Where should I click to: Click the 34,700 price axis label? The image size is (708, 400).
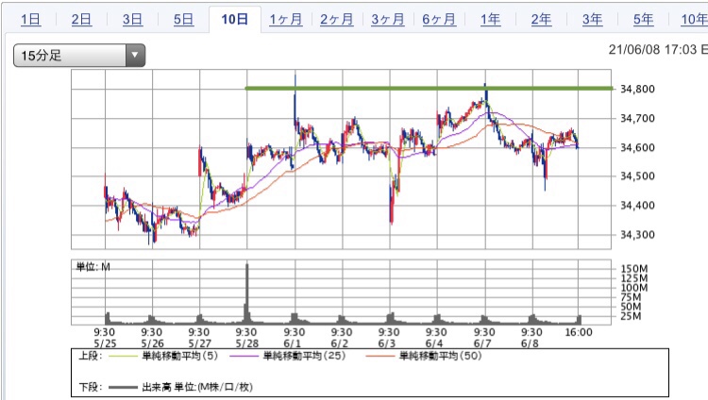637,118
